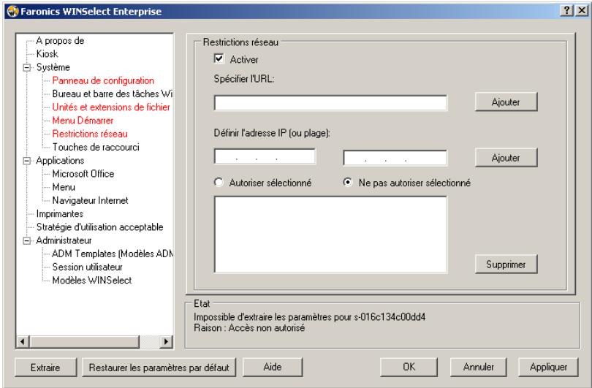This screenshot has width=592, height=388.
Task: Select Ne pas autoriser sélectionné radio option
Action: pyautogui.click(x=348, y=182)
